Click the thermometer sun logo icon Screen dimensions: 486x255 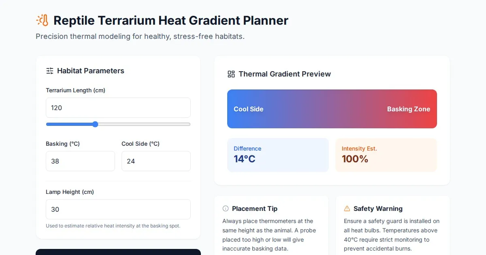(42, 20)
